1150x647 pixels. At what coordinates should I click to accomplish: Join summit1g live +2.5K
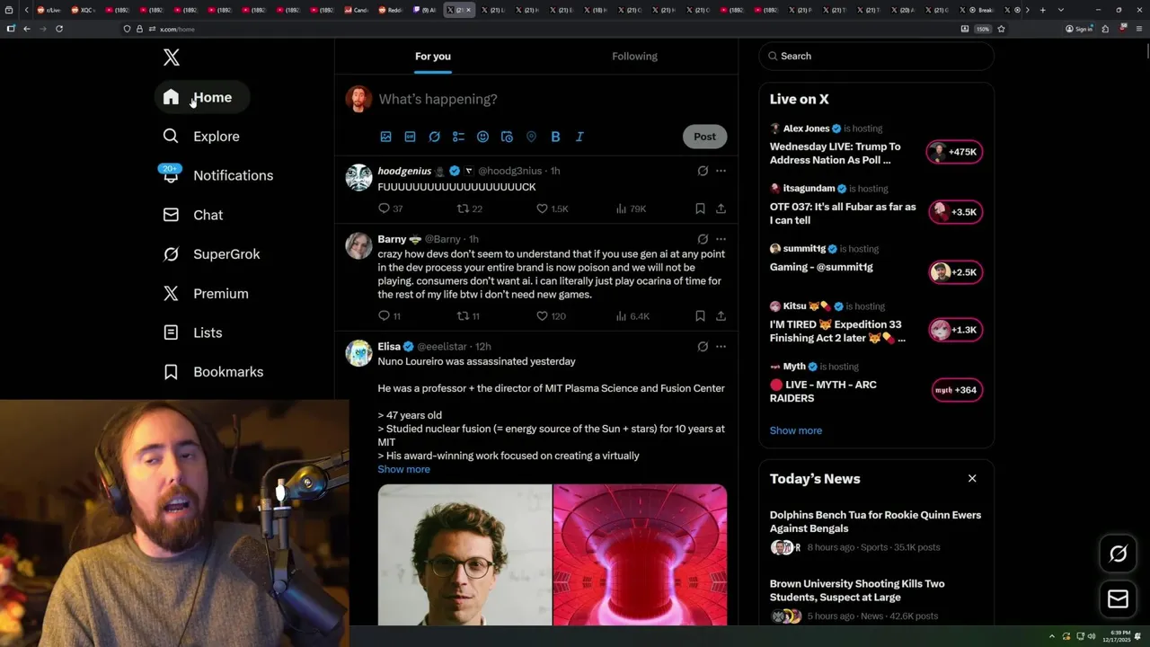click(x=955, y=272)
